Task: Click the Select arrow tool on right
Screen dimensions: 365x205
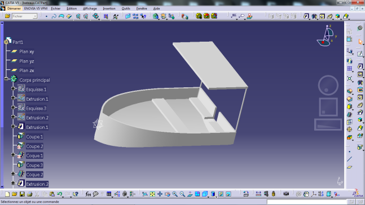Action: coord(360,42)
